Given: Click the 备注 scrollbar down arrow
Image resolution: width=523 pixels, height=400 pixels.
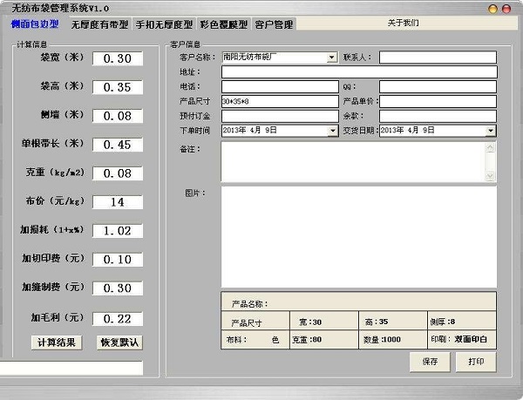Looking at the screenshot, I should pos(490,175).
